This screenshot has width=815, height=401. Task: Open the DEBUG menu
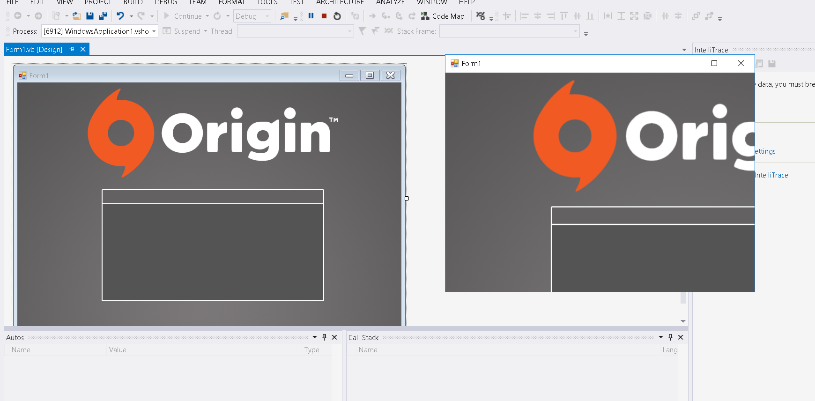pos(165,3)
